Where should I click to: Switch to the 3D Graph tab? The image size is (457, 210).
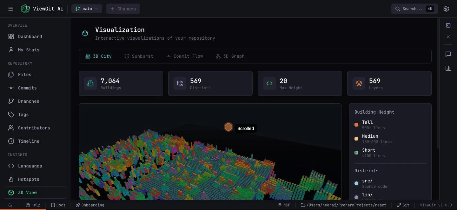click(230, 56)
